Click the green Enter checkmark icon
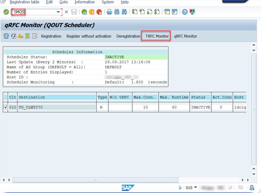261x193 pixels. 6,12
